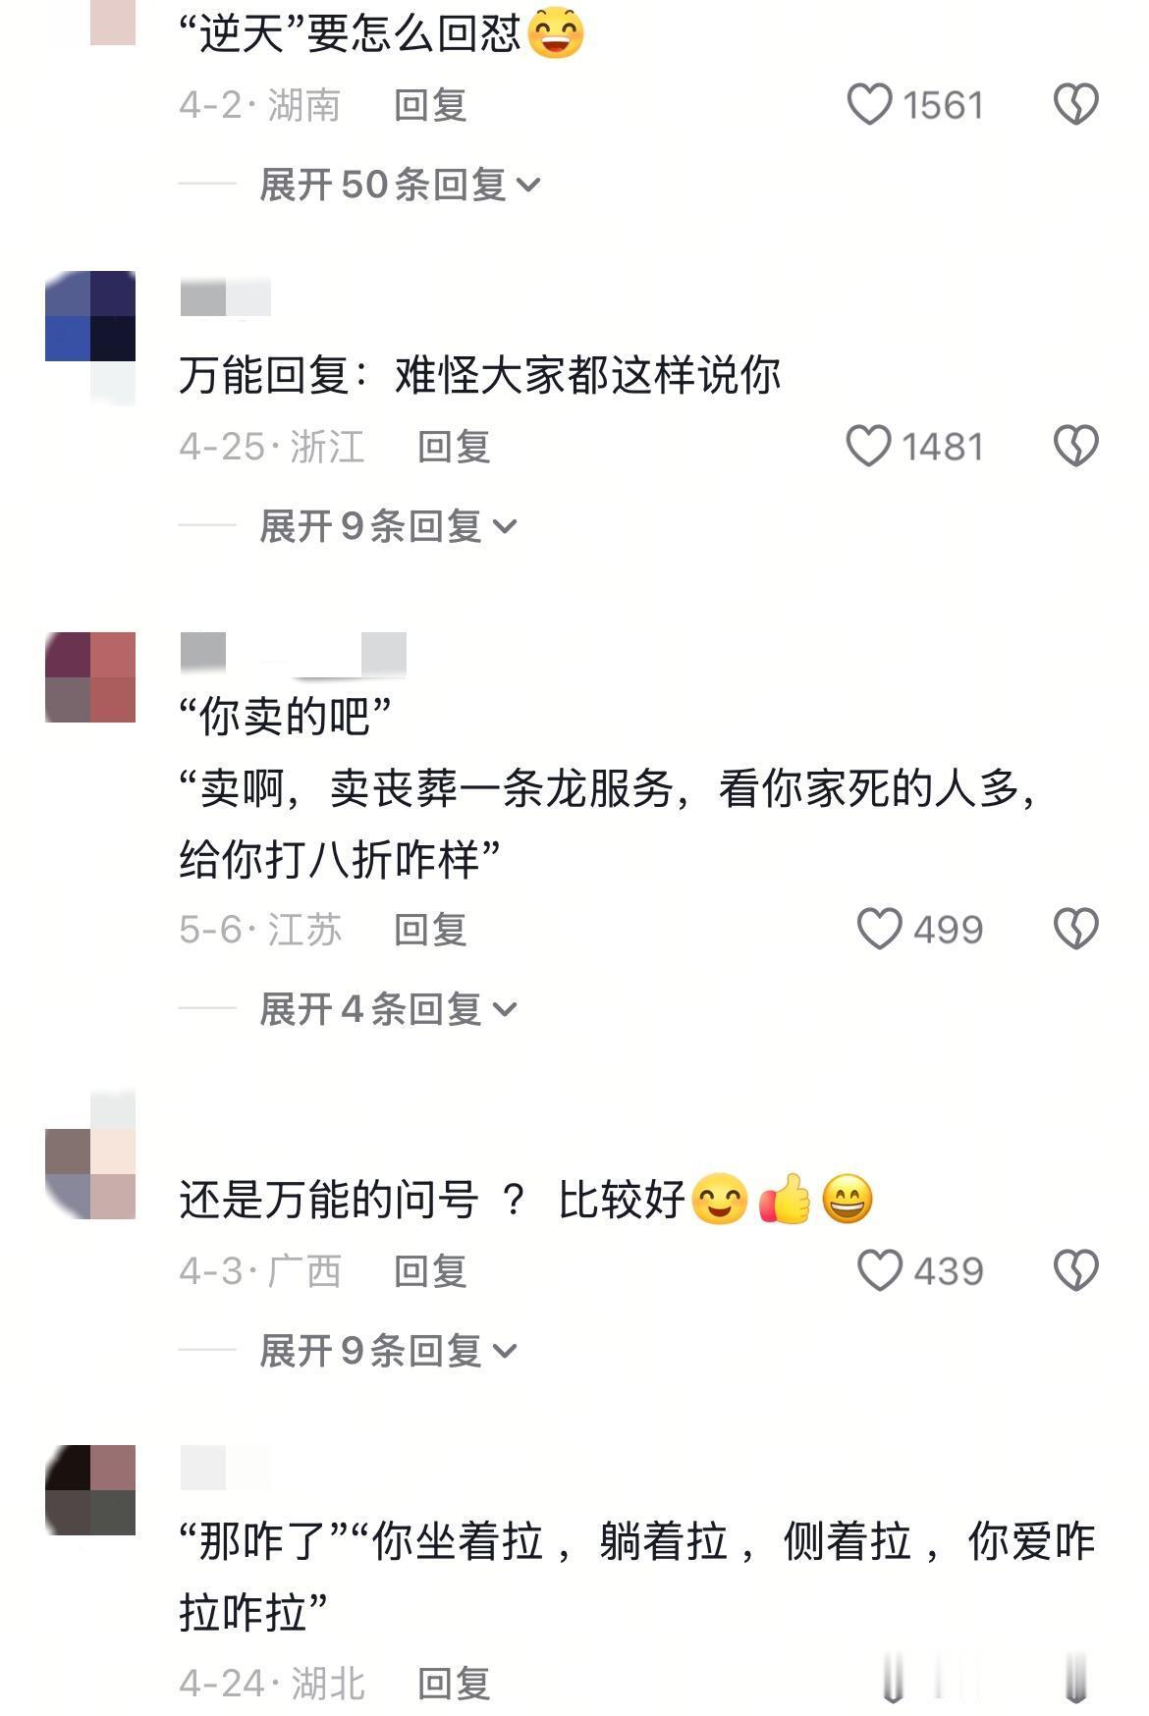Expand 展开50条回复 thread

(401, 185)
